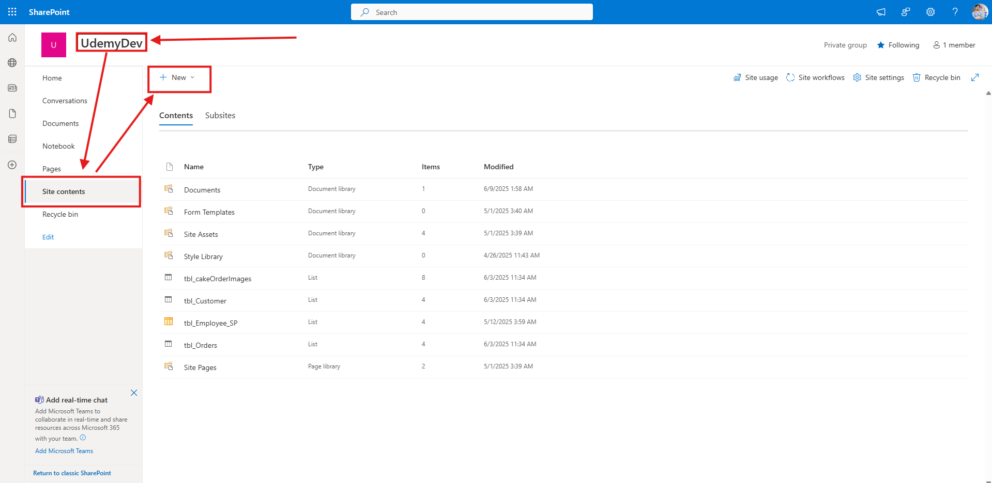The width and height of the screenshot is (992, 483).
Task: Click the Form Templates row library icon
Action: pos(169,211)
